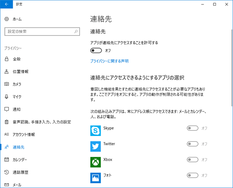Toggle app access to contacts switch

tap(96, 51)
